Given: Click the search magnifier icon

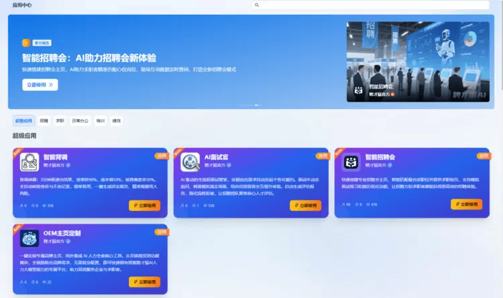Looking at the screenshot, I should tap(257, 5).
